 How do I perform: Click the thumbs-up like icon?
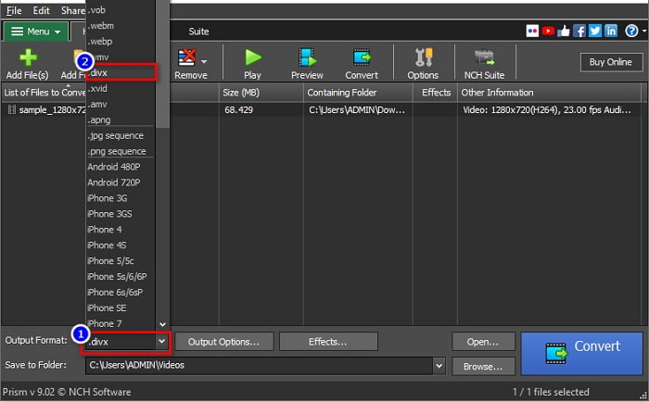(x=564, y=31)
